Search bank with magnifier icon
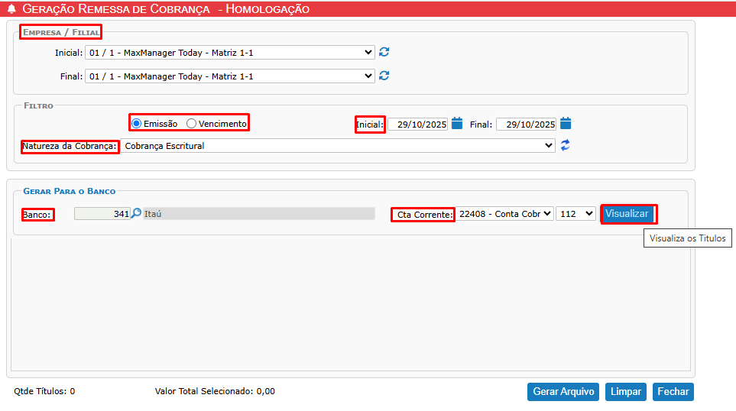The width and height of the screenshot is (736, 411). 137,214
